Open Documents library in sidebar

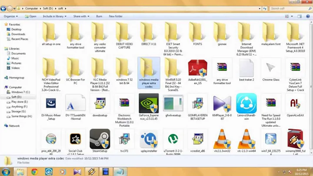pyautogui.click(x=18, y=54)
